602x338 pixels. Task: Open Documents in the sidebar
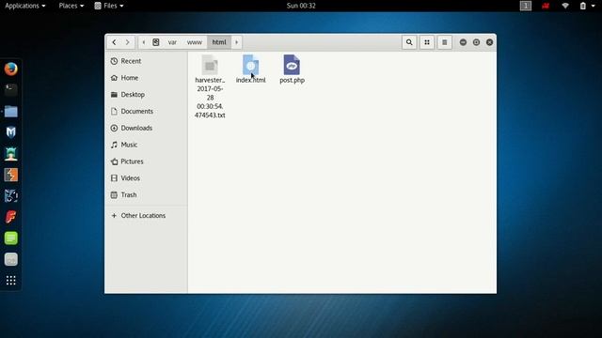pyautogui.click(x=146, y=111)
